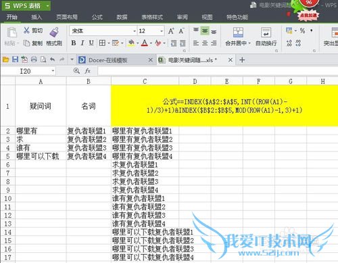
Task: Click the red font color icon
Action: pyautogui.click(x=145, y=43)
